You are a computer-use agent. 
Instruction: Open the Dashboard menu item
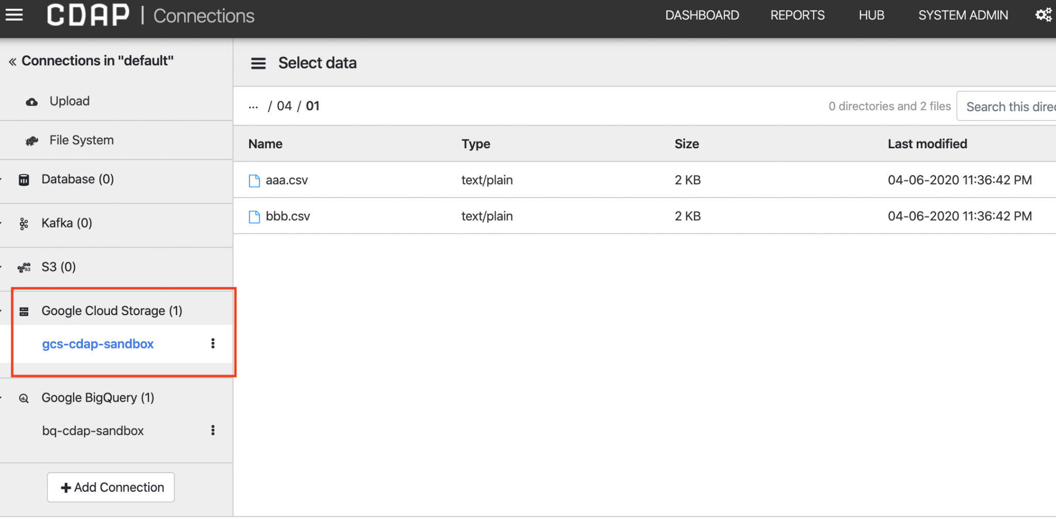(x=702, y=15)
